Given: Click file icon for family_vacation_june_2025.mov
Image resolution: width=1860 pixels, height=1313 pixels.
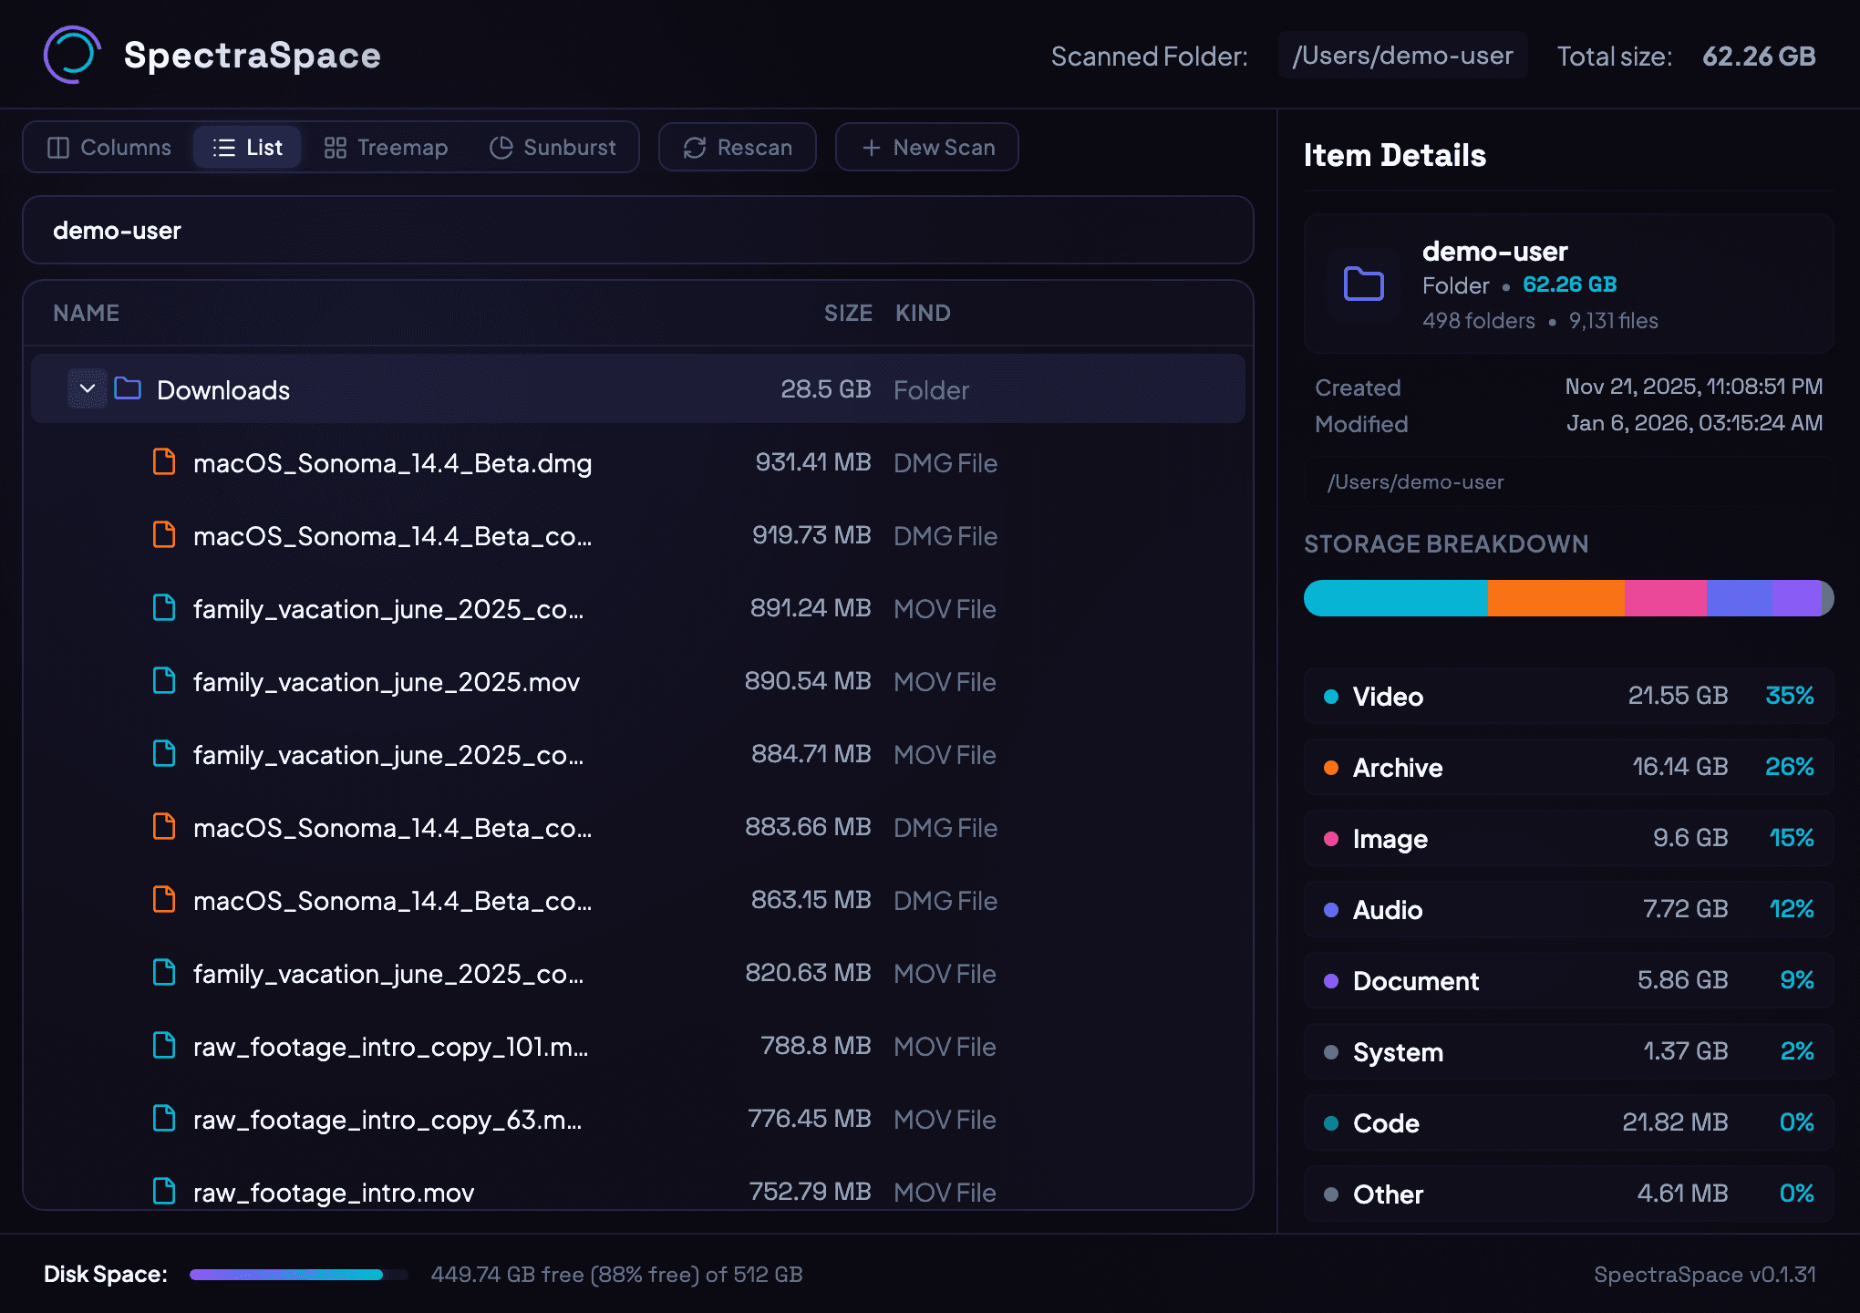Looking at the screenshot, I should click(164, 681).
